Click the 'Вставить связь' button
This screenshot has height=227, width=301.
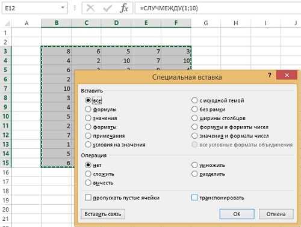[x=103, y=214]
